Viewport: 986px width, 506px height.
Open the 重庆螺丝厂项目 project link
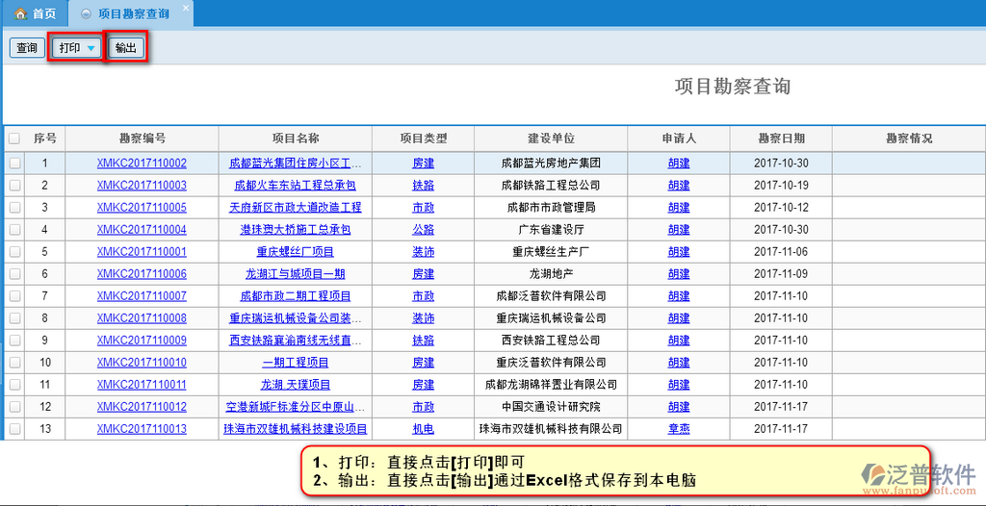(x=295, y=252)
